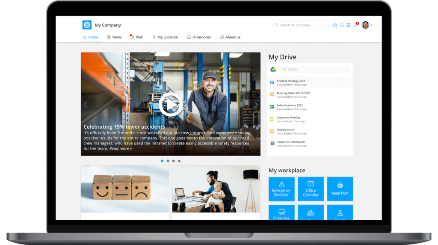Open the IT-Services tab
This screenshot has width=438, height=245.
pyautogui.click(x=199, y=37)
